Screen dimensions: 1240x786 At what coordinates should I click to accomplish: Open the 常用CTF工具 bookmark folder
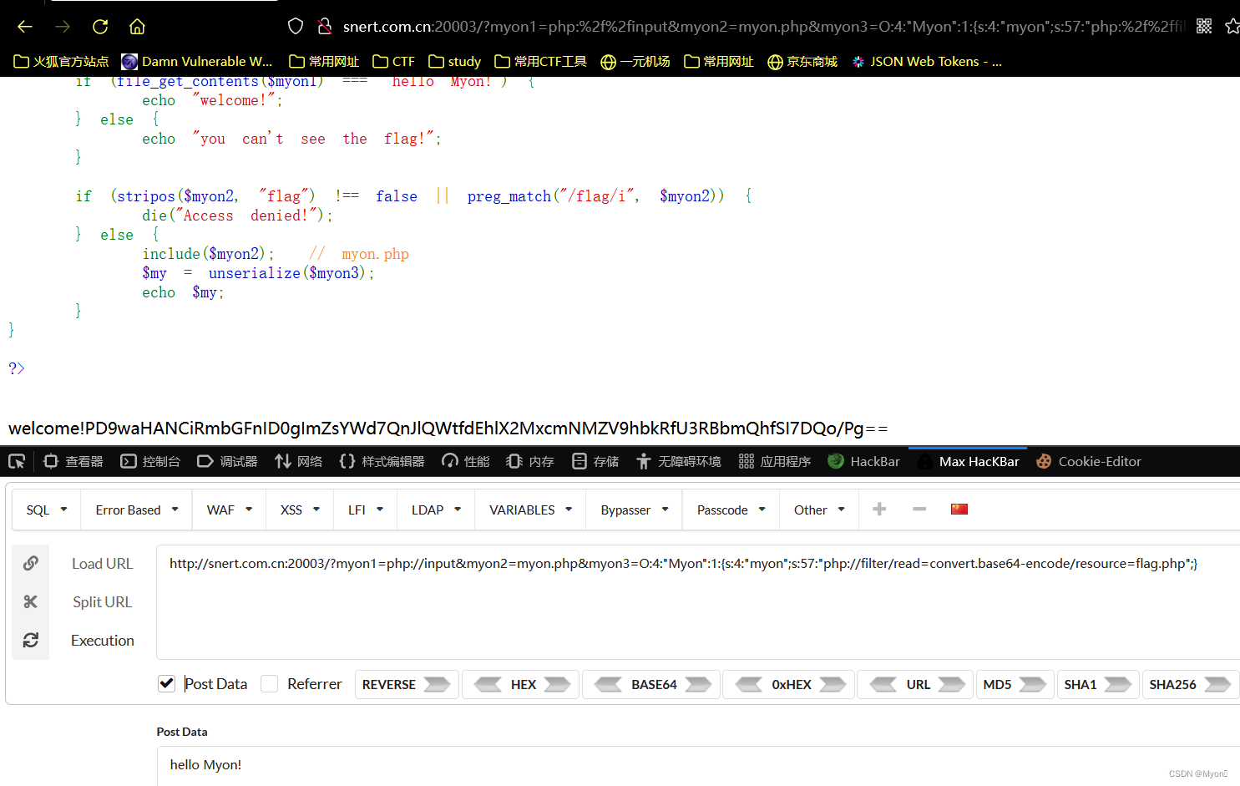pyautogui.click(x=540, y=61)
